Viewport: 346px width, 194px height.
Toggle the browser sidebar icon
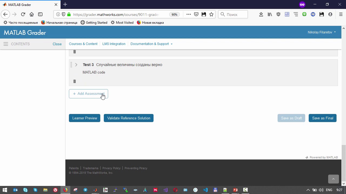40,14
